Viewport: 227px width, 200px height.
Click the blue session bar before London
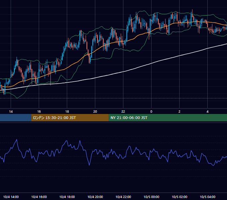pos(16,118)
